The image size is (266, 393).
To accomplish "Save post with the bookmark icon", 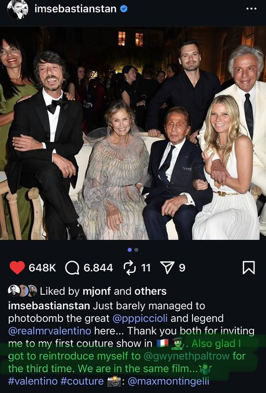I will pos(249,268).
